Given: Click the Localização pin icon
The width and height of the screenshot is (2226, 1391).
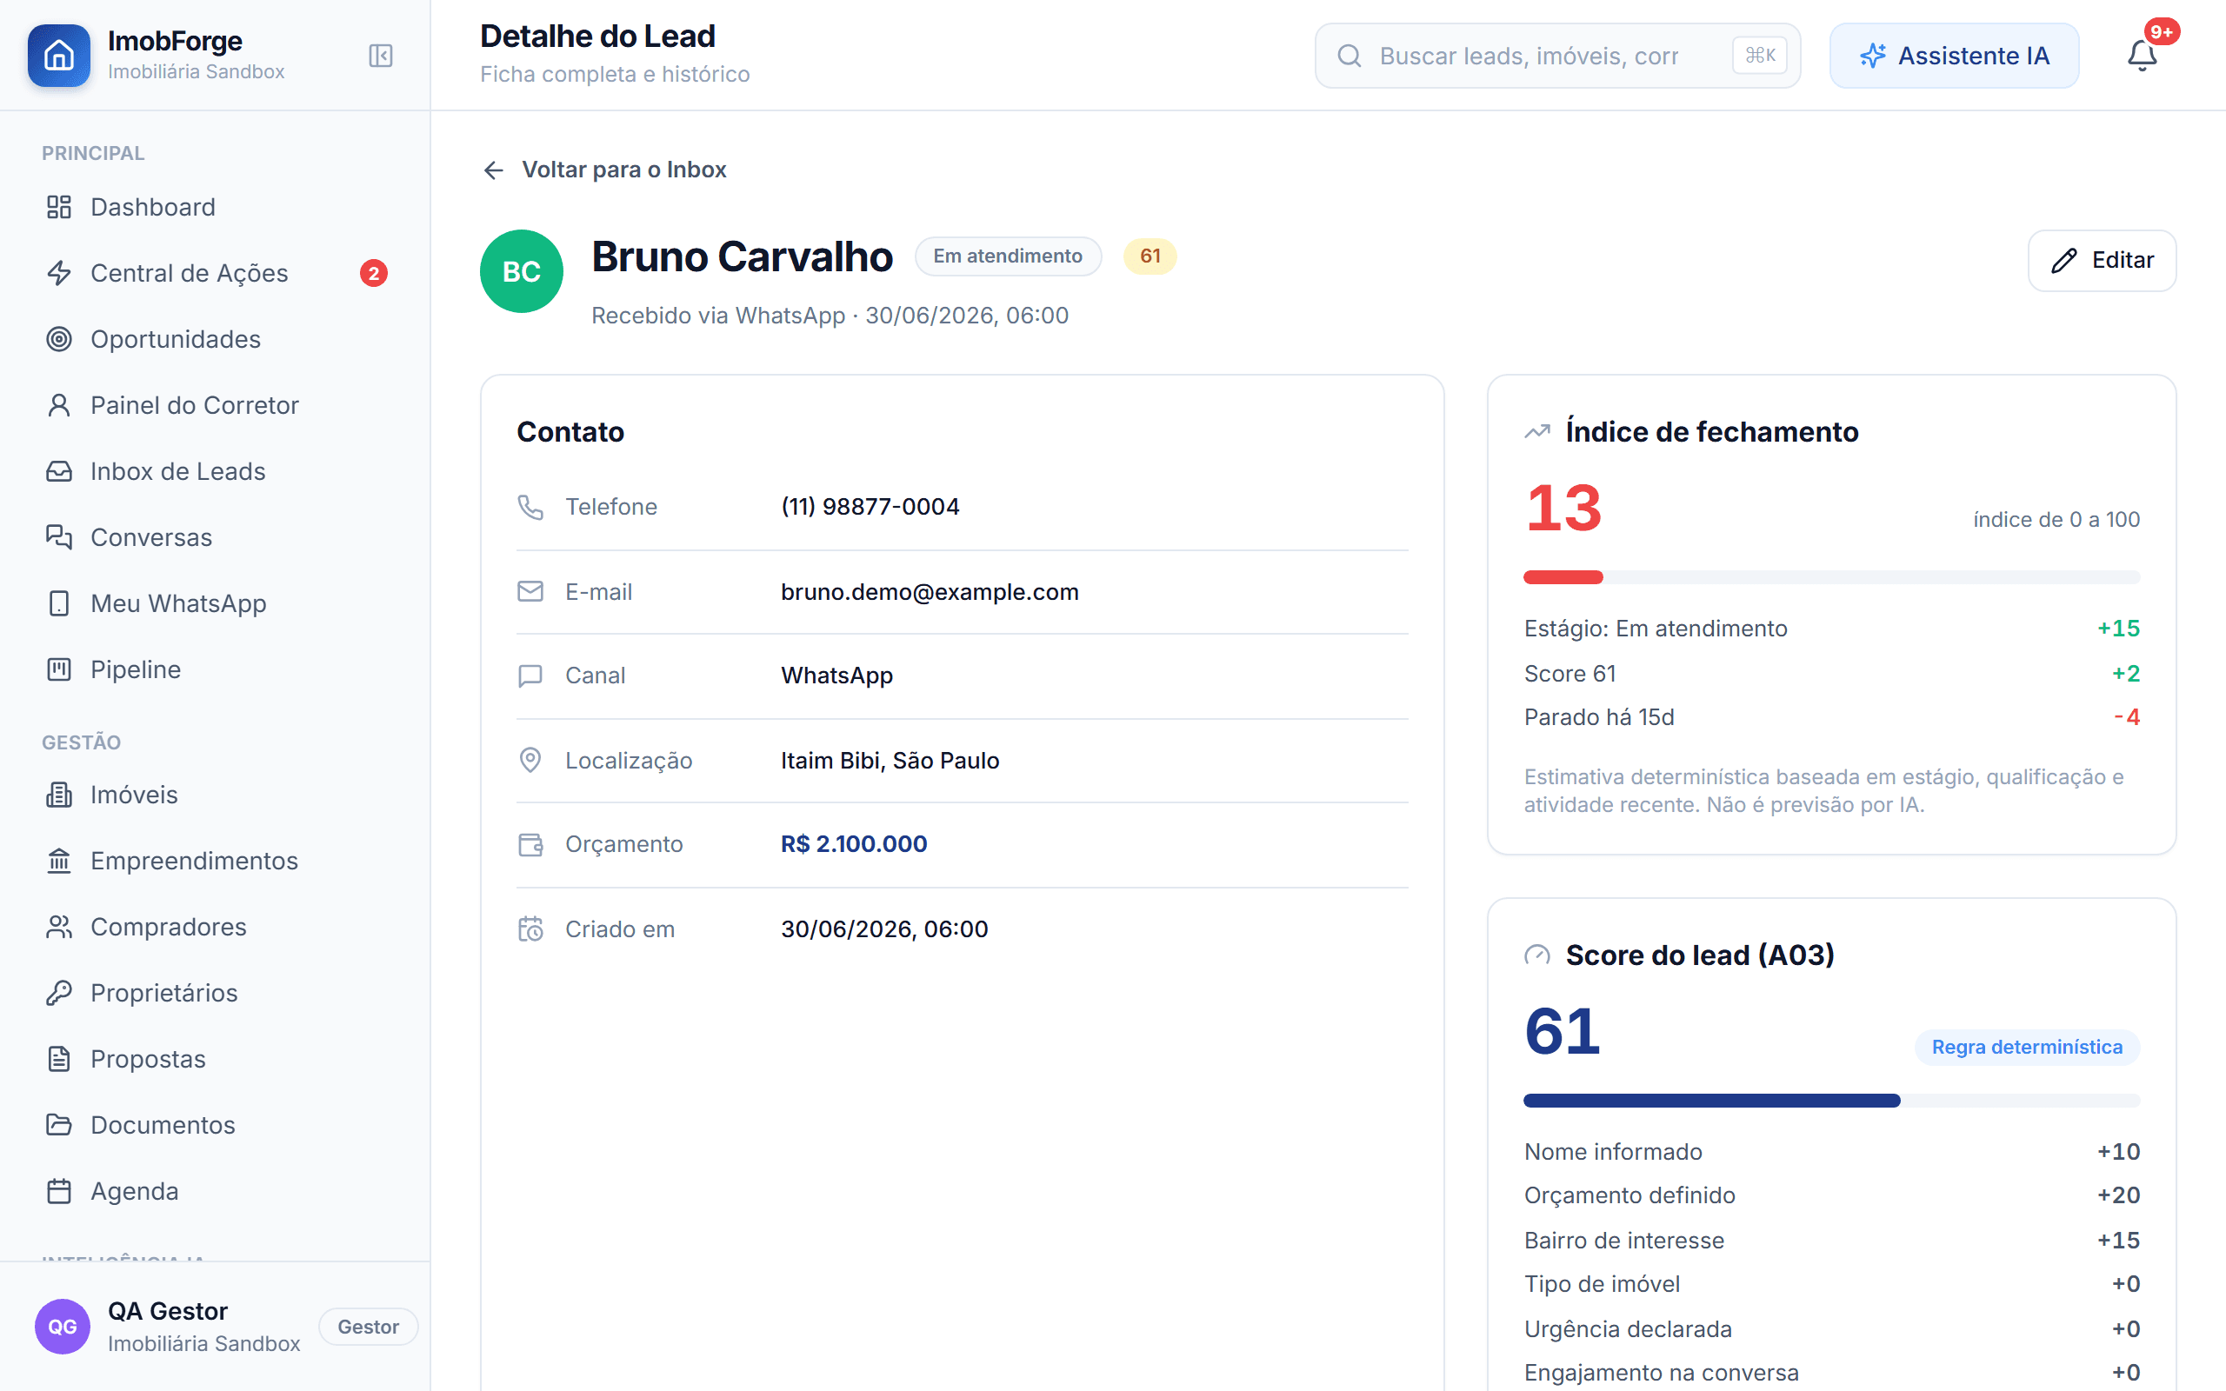Looking at the screenshot, I should click(530, 760).
